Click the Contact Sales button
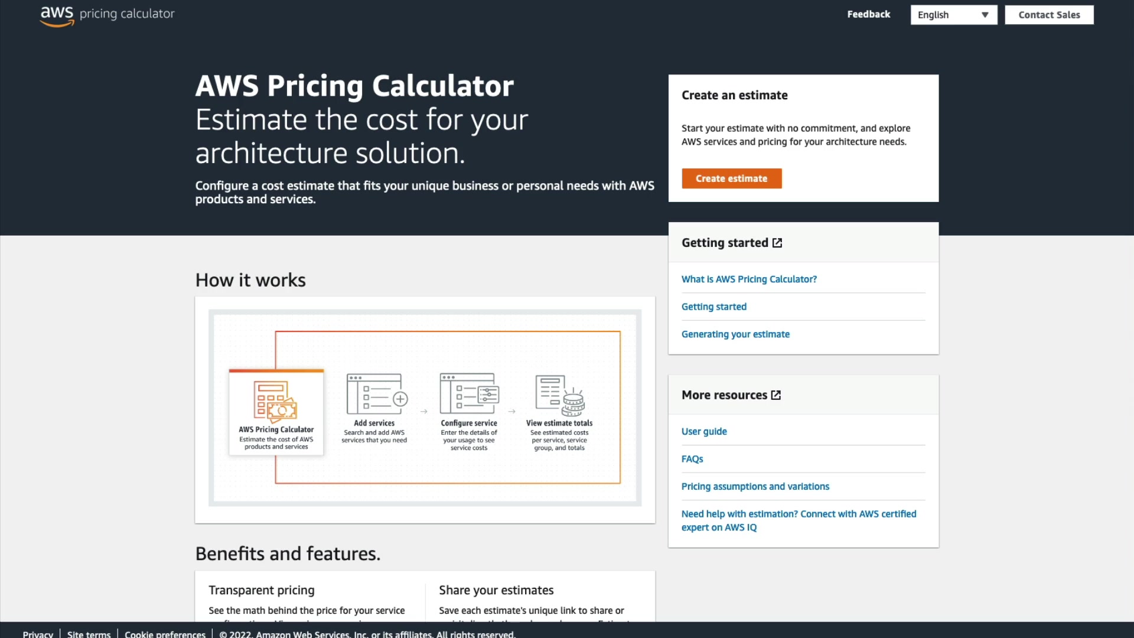 [1049, 15]
